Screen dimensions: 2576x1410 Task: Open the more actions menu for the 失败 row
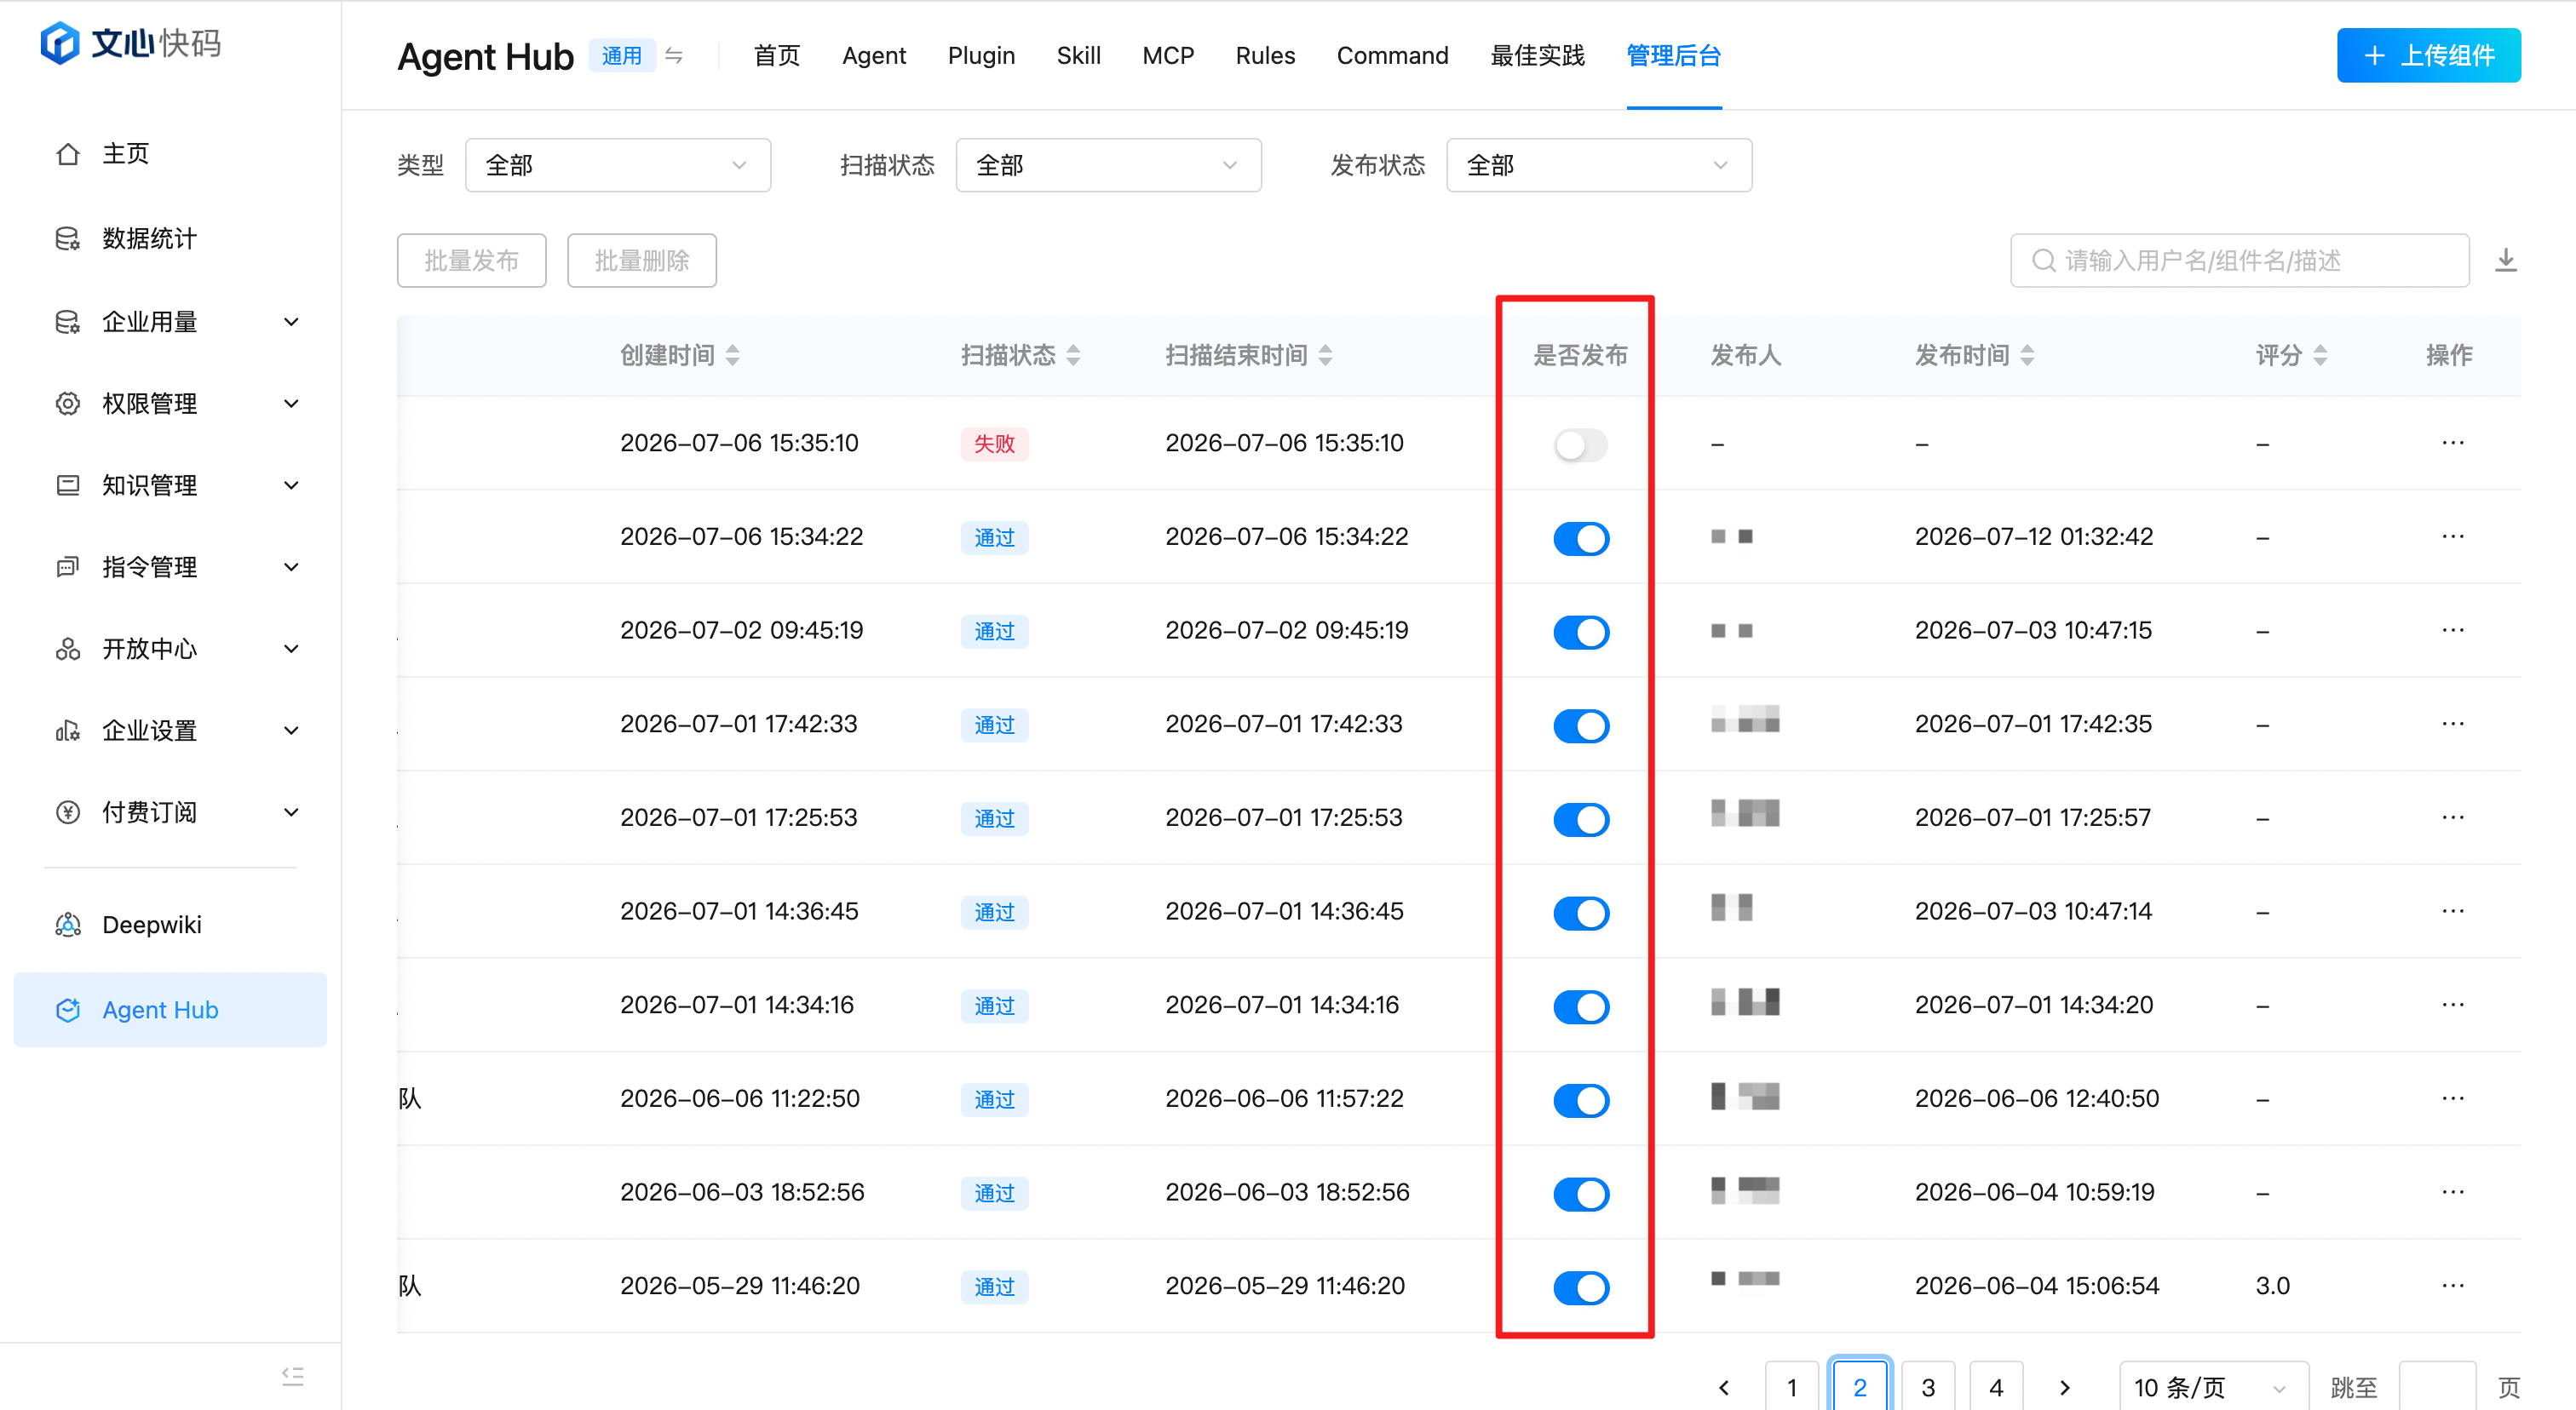2453,443
